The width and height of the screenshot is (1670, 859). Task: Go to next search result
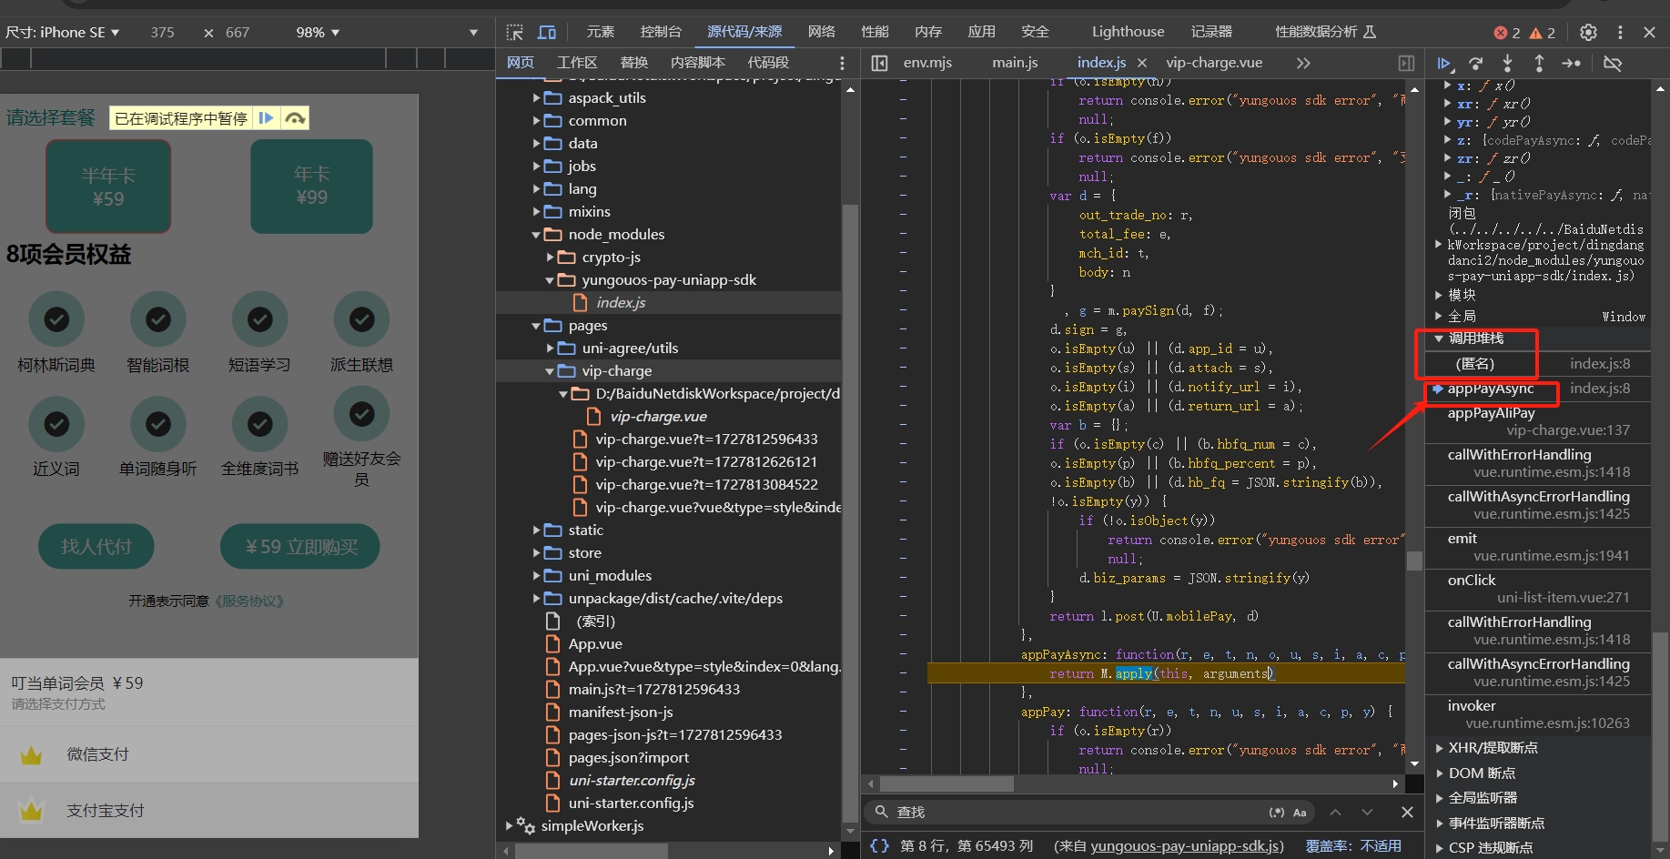[x=1367, y=812]
